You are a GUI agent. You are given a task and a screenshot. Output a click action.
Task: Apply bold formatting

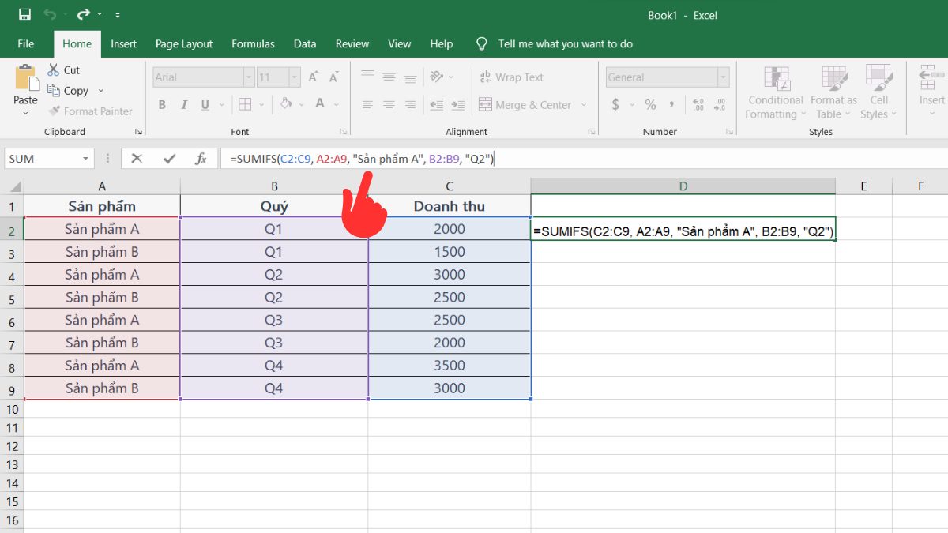point(162,104)
